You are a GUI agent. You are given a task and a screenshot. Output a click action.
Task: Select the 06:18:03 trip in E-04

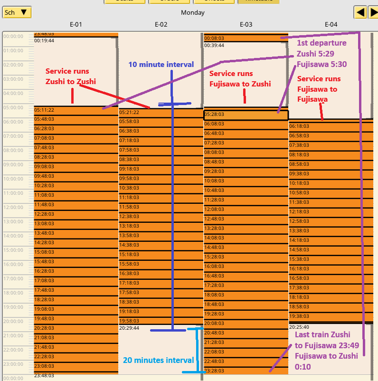pos(331,127)
